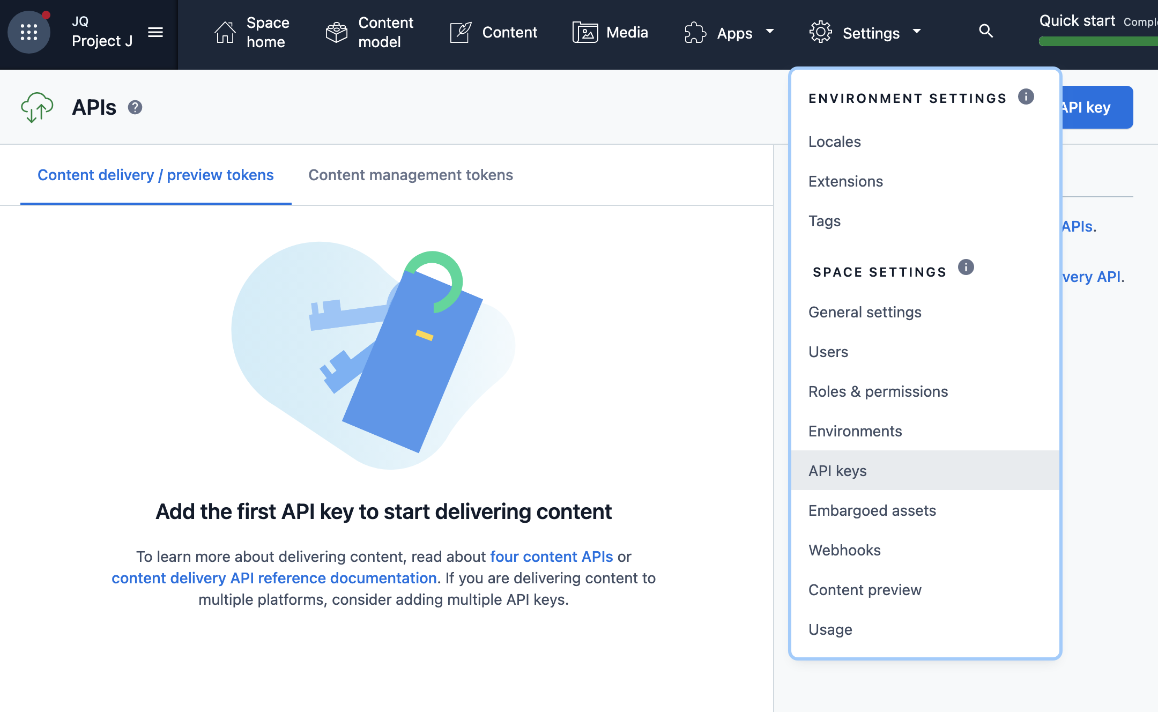Go to Space home via house icon
1158x712 pixels.
pyautogui.click(x=225, y=32)
